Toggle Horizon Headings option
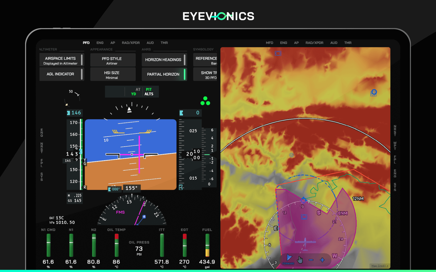436x272 pixels. (x=164, y=60)
